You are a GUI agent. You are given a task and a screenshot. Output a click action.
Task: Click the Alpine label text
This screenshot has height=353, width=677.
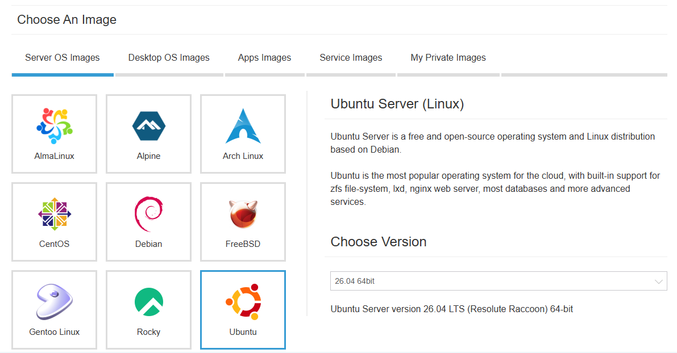pyautogui.click(x=148, y=156)
